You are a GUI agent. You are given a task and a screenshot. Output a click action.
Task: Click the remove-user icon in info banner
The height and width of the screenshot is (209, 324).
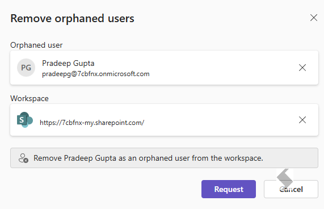(x=23, y=158)
